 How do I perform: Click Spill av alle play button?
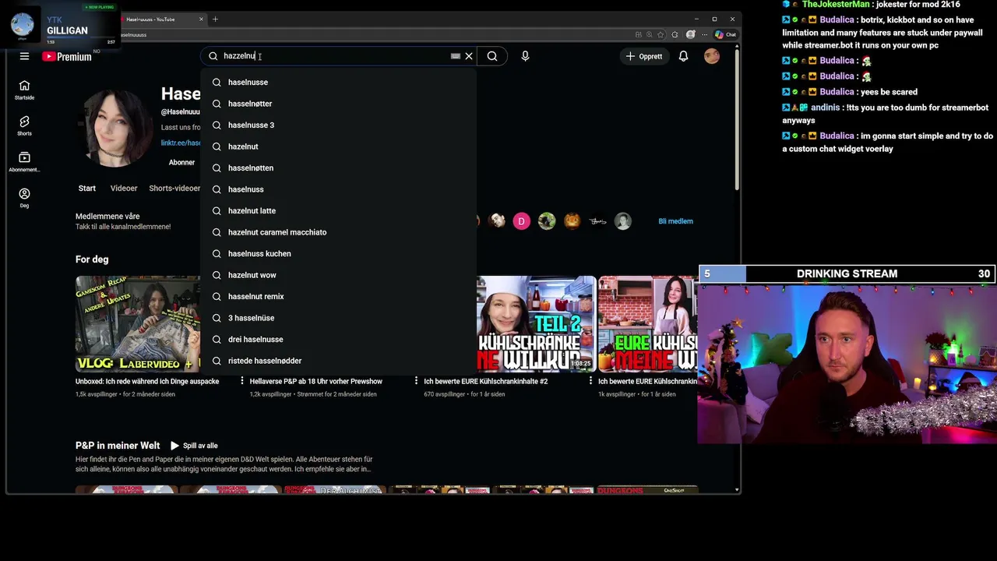(194, 446)
